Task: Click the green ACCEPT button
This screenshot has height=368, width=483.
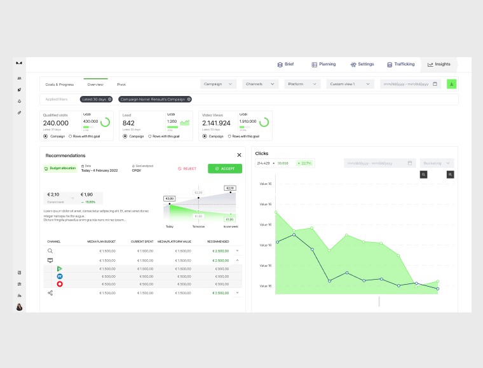Action: point(224,168)
